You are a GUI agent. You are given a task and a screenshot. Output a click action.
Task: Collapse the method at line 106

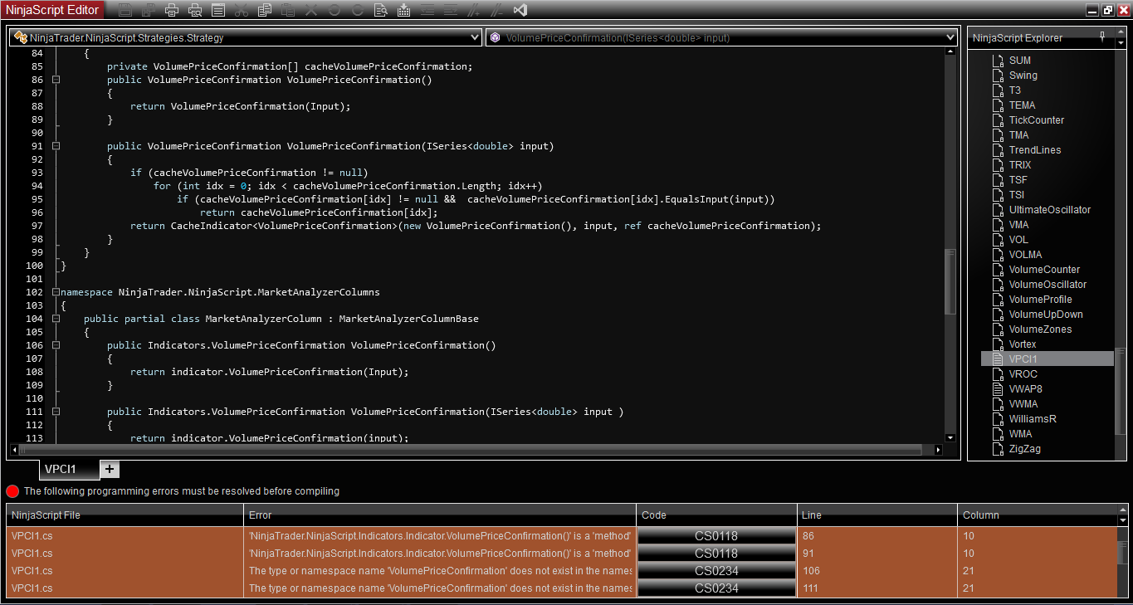(x=56, y=345)
